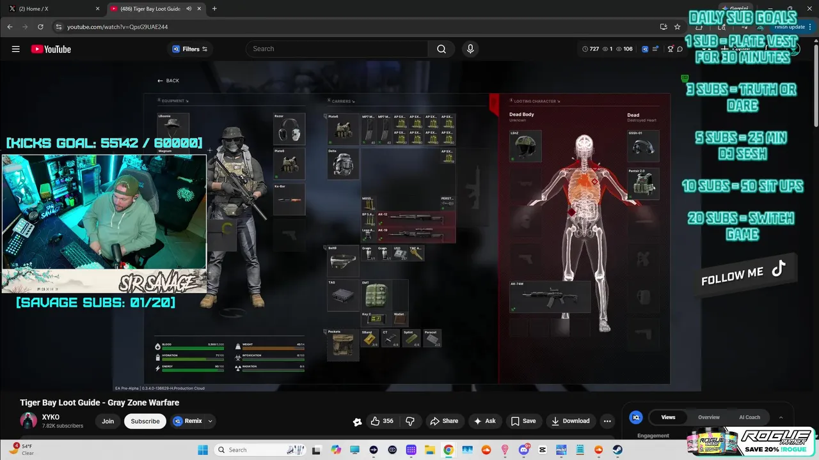Open Discord from the taskbar

click(x=524, y=450)
